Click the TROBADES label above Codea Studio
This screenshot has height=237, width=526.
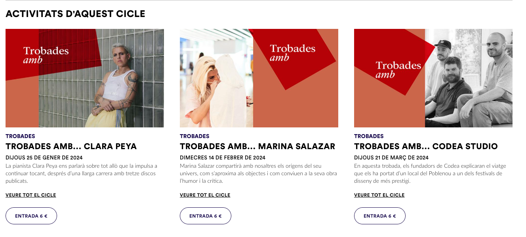pyautogui.click(x=369, y=136)
